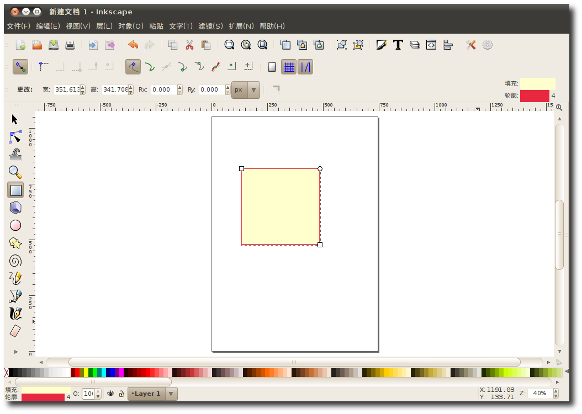
Task: Select the Zoom magnifier tool
Action: click(x=15, y=172)
